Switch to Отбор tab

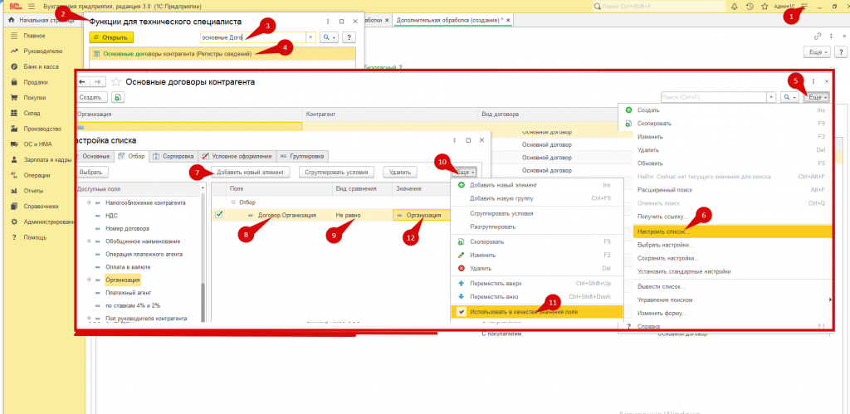tap(132, 156)
